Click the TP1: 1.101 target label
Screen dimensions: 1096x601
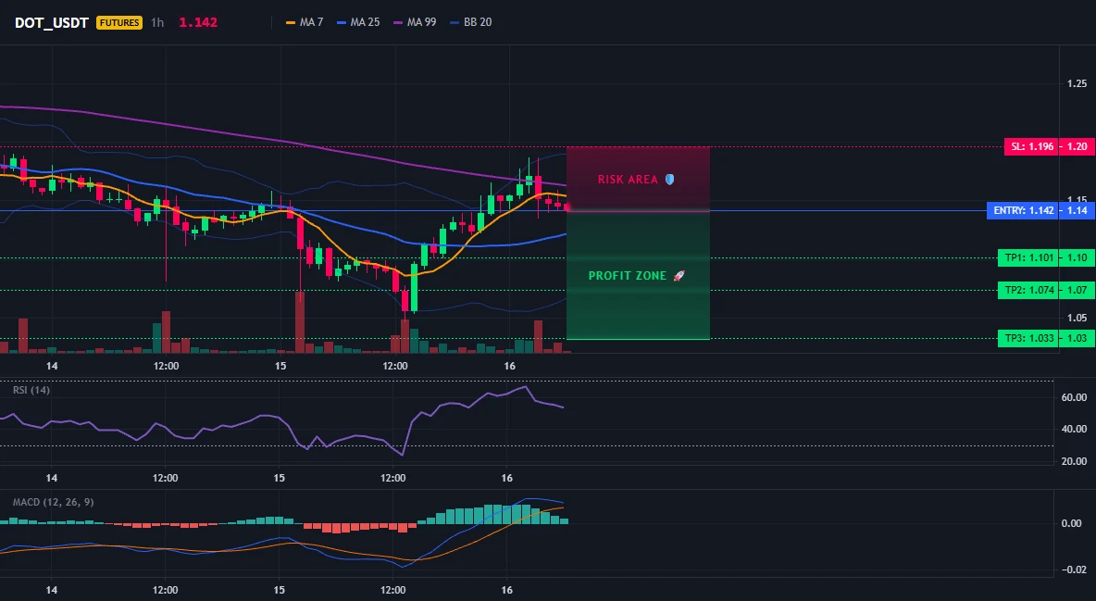1028,258
